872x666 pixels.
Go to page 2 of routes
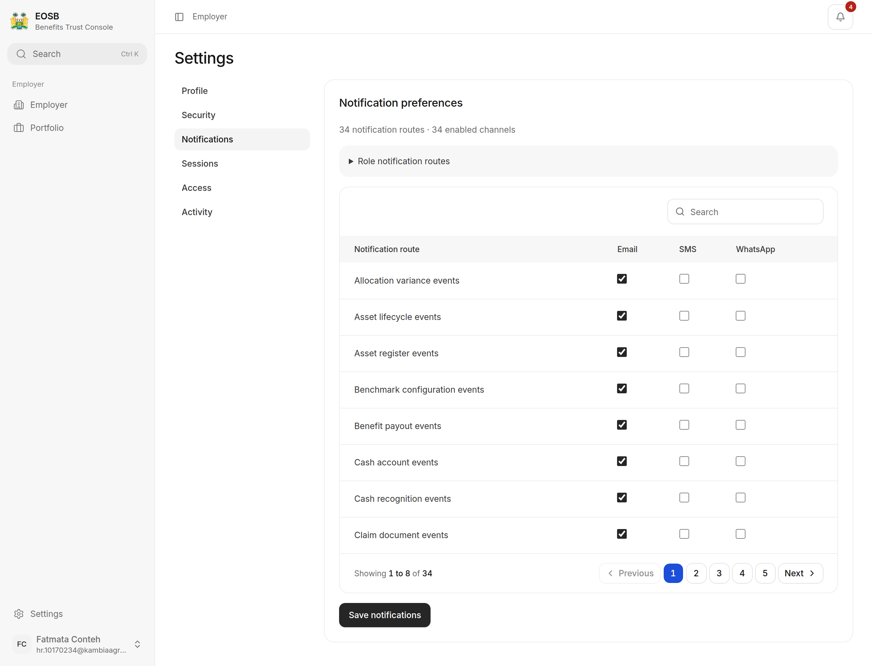[x=696, y=573]
